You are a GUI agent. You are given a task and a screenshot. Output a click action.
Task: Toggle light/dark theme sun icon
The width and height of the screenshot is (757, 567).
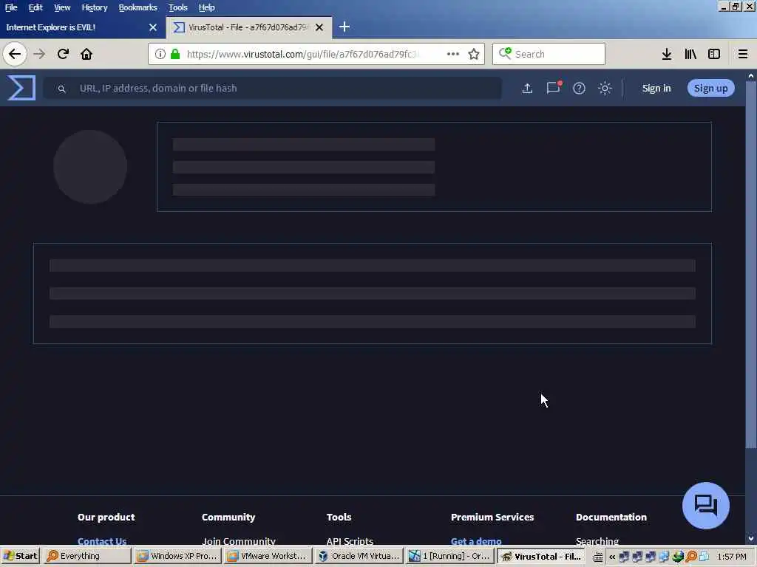pos(605,89)
